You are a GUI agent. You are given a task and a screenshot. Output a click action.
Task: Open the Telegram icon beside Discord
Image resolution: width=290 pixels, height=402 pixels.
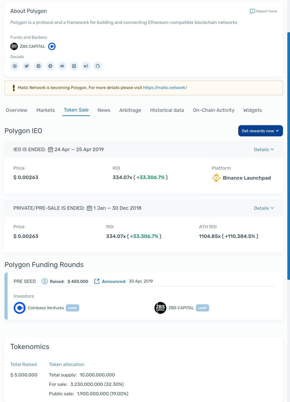coord(51,66)
